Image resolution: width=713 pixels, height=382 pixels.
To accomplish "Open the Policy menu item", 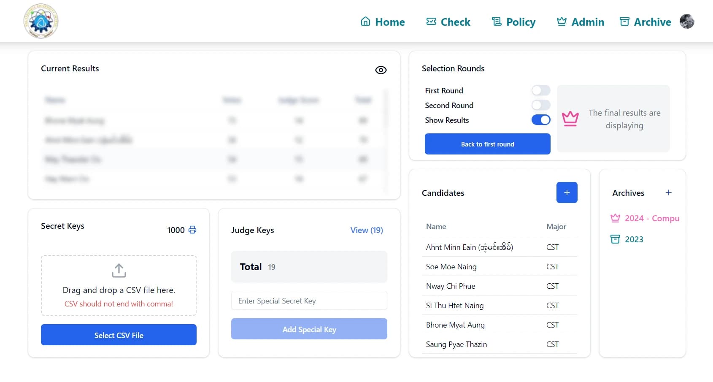I will point(513,22).
